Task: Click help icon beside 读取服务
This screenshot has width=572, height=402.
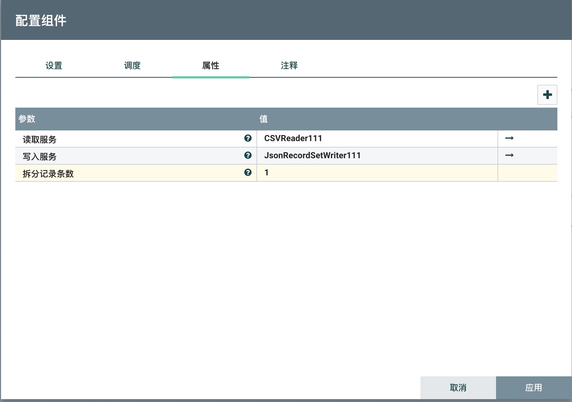Action: [x=248, y=138]
